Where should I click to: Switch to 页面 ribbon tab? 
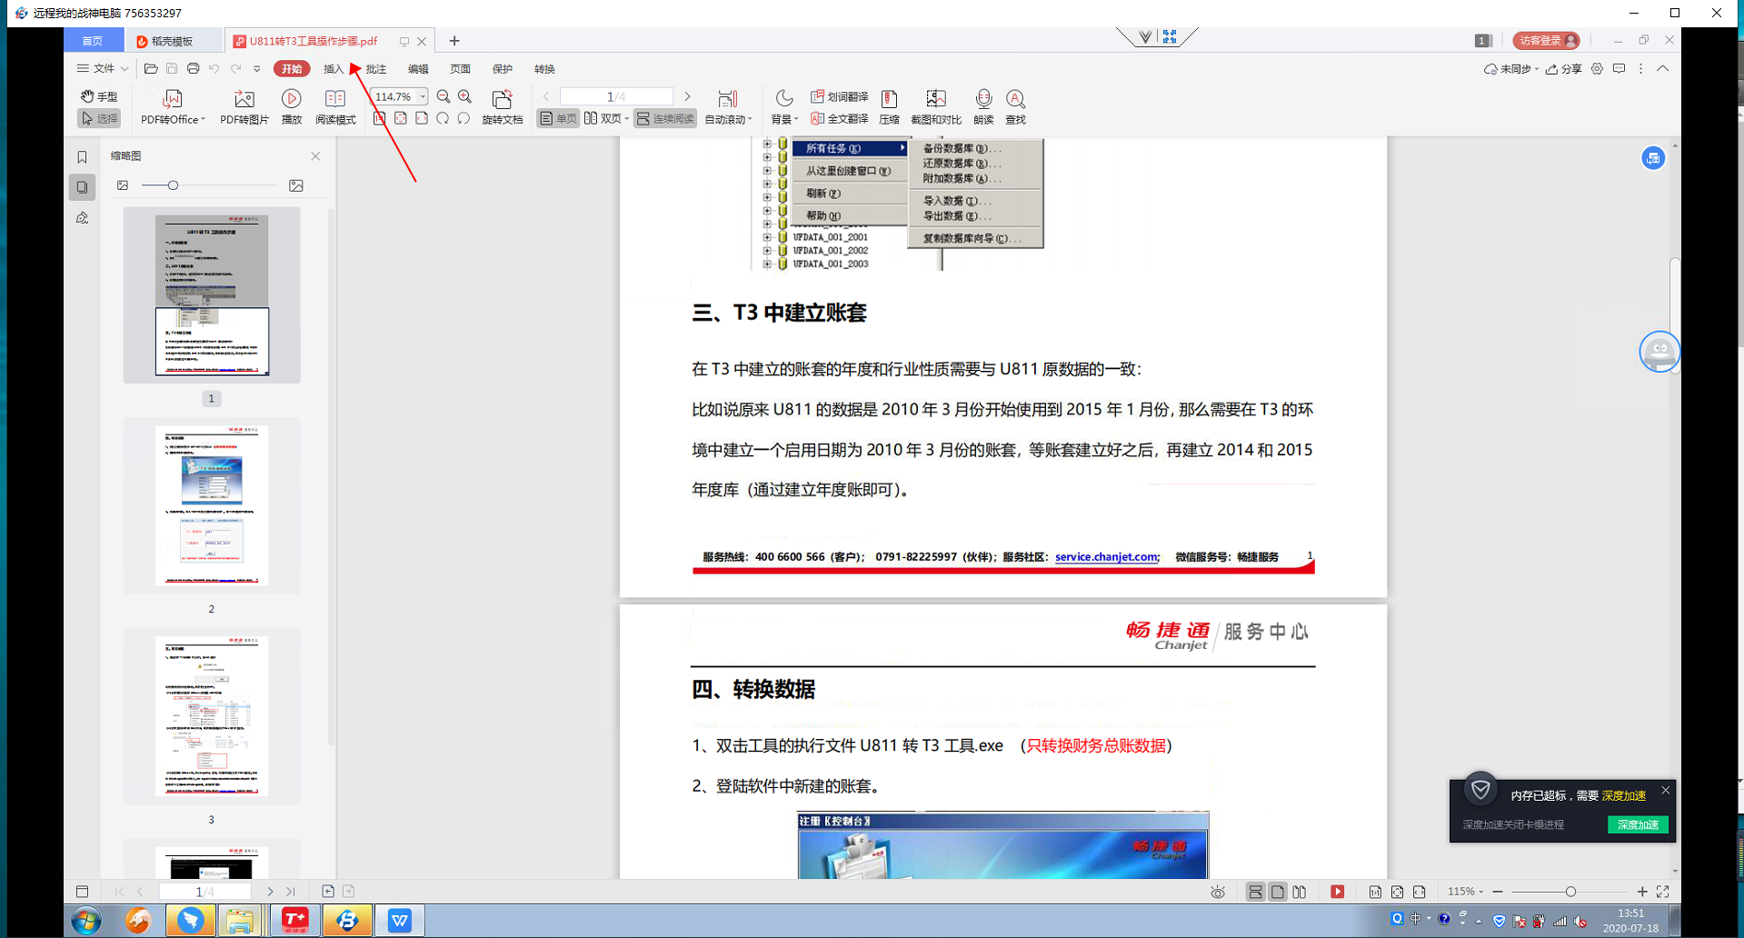click(x=460, y=69)
